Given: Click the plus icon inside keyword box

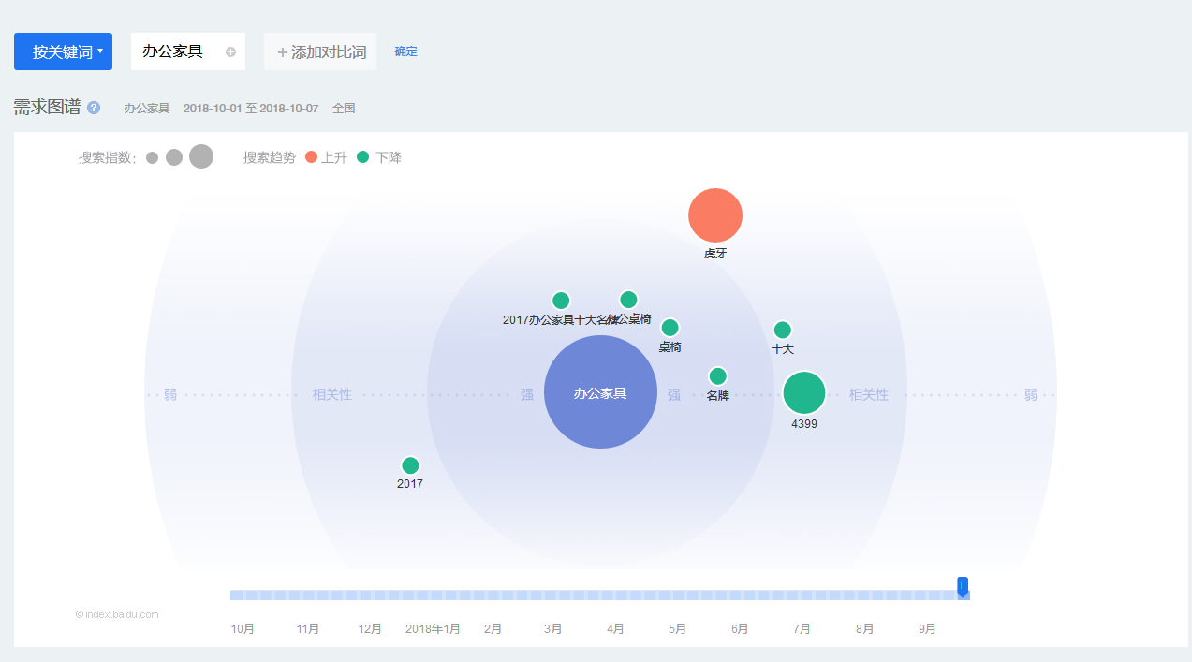Looking at the screenshot, I should (230, 52).
